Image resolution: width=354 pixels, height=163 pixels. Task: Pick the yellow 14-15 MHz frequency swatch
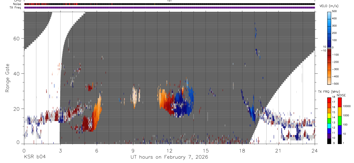(329, 116)
